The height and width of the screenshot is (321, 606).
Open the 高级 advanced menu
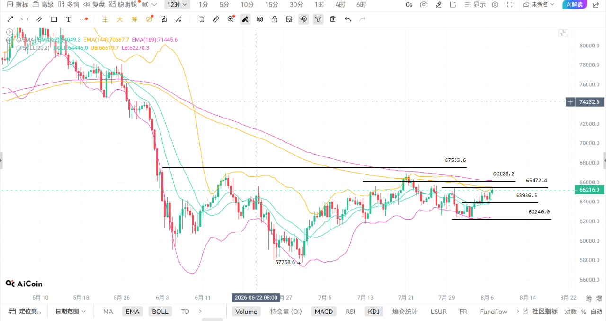[43, 5]
